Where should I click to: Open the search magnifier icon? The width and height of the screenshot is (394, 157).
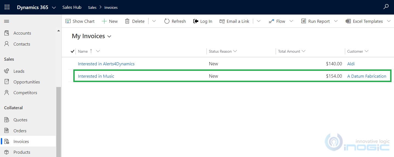(x=386, y=7)
